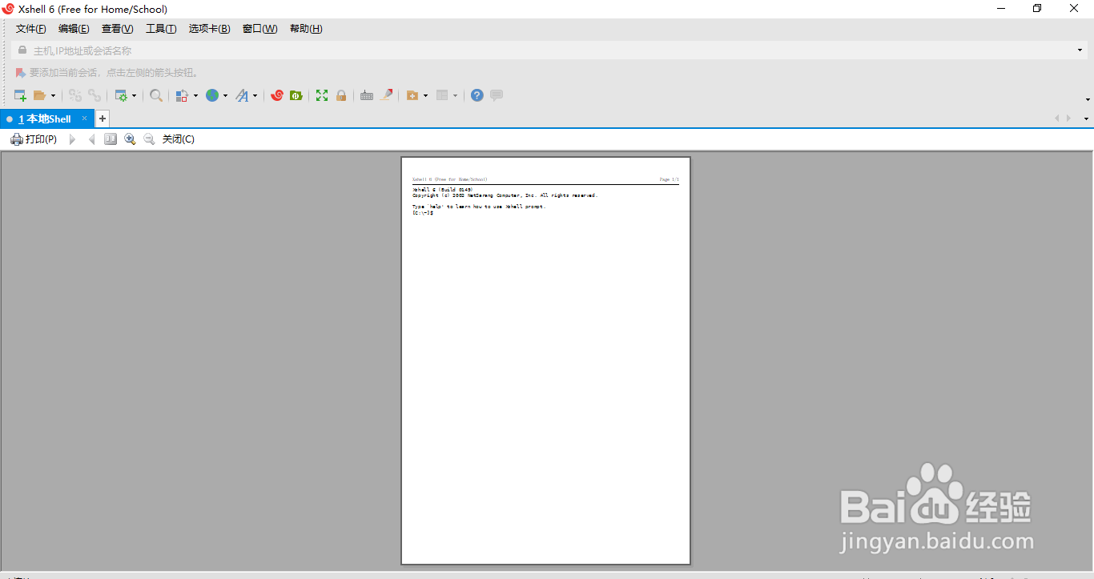Zoom out on print preview
Image resolution: width=1094 pixels, height=579 pixels.
[x=149, y=139]
